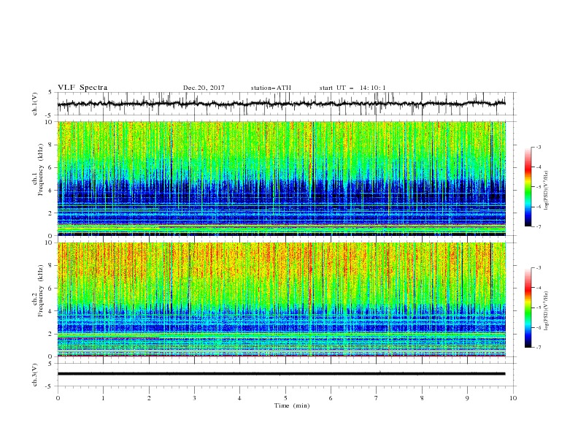Click the time axis tick label "5"
Image resolution: width=578 pixels, height=447 pixels.
285,398
